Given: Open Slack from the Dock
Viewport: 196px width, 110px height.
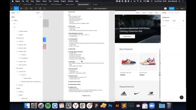Looking at the screenshot, I should tap(89, 106).
